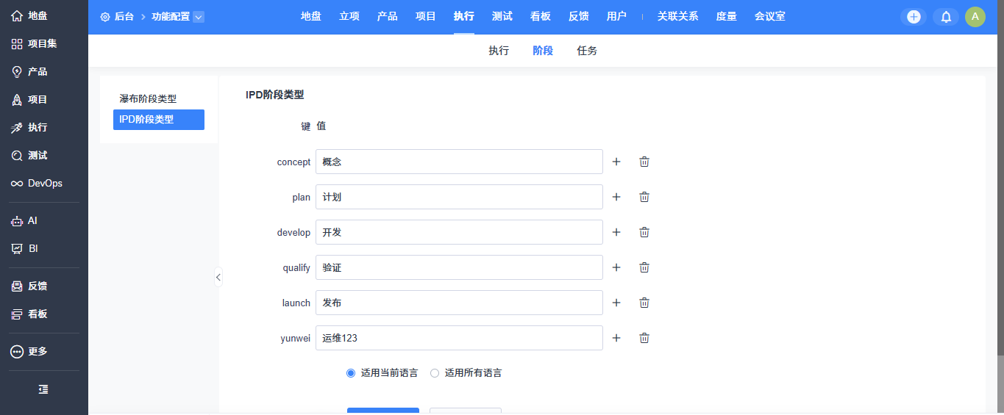The height and width of the screenshot is (415, 1004).
Task: Add a row after qualify
Action: (x=616, y=267)
